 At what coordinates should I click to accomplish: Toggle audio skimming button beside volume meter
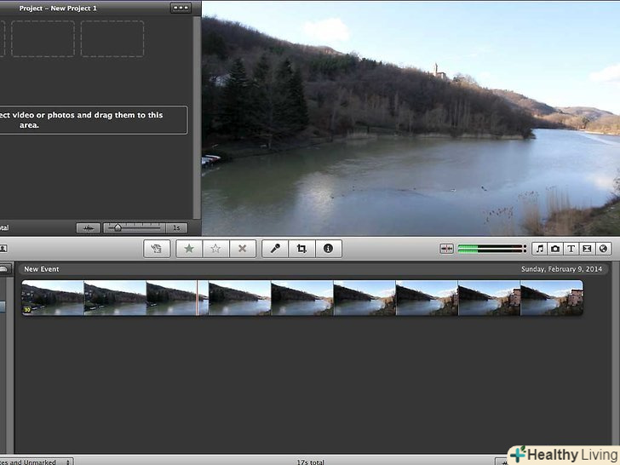447,249
